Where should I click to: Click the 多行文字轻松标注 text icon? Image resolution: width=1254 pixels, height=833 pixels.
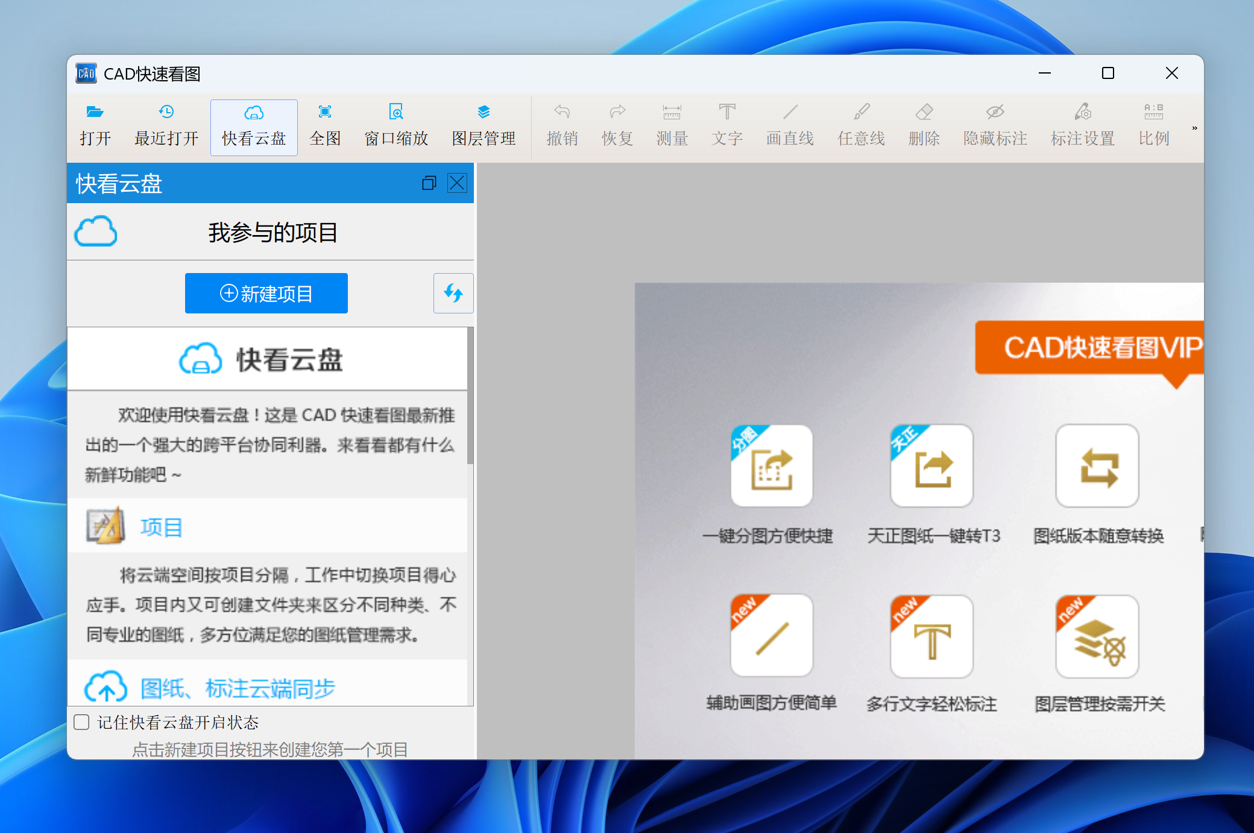tap(932, 636)
